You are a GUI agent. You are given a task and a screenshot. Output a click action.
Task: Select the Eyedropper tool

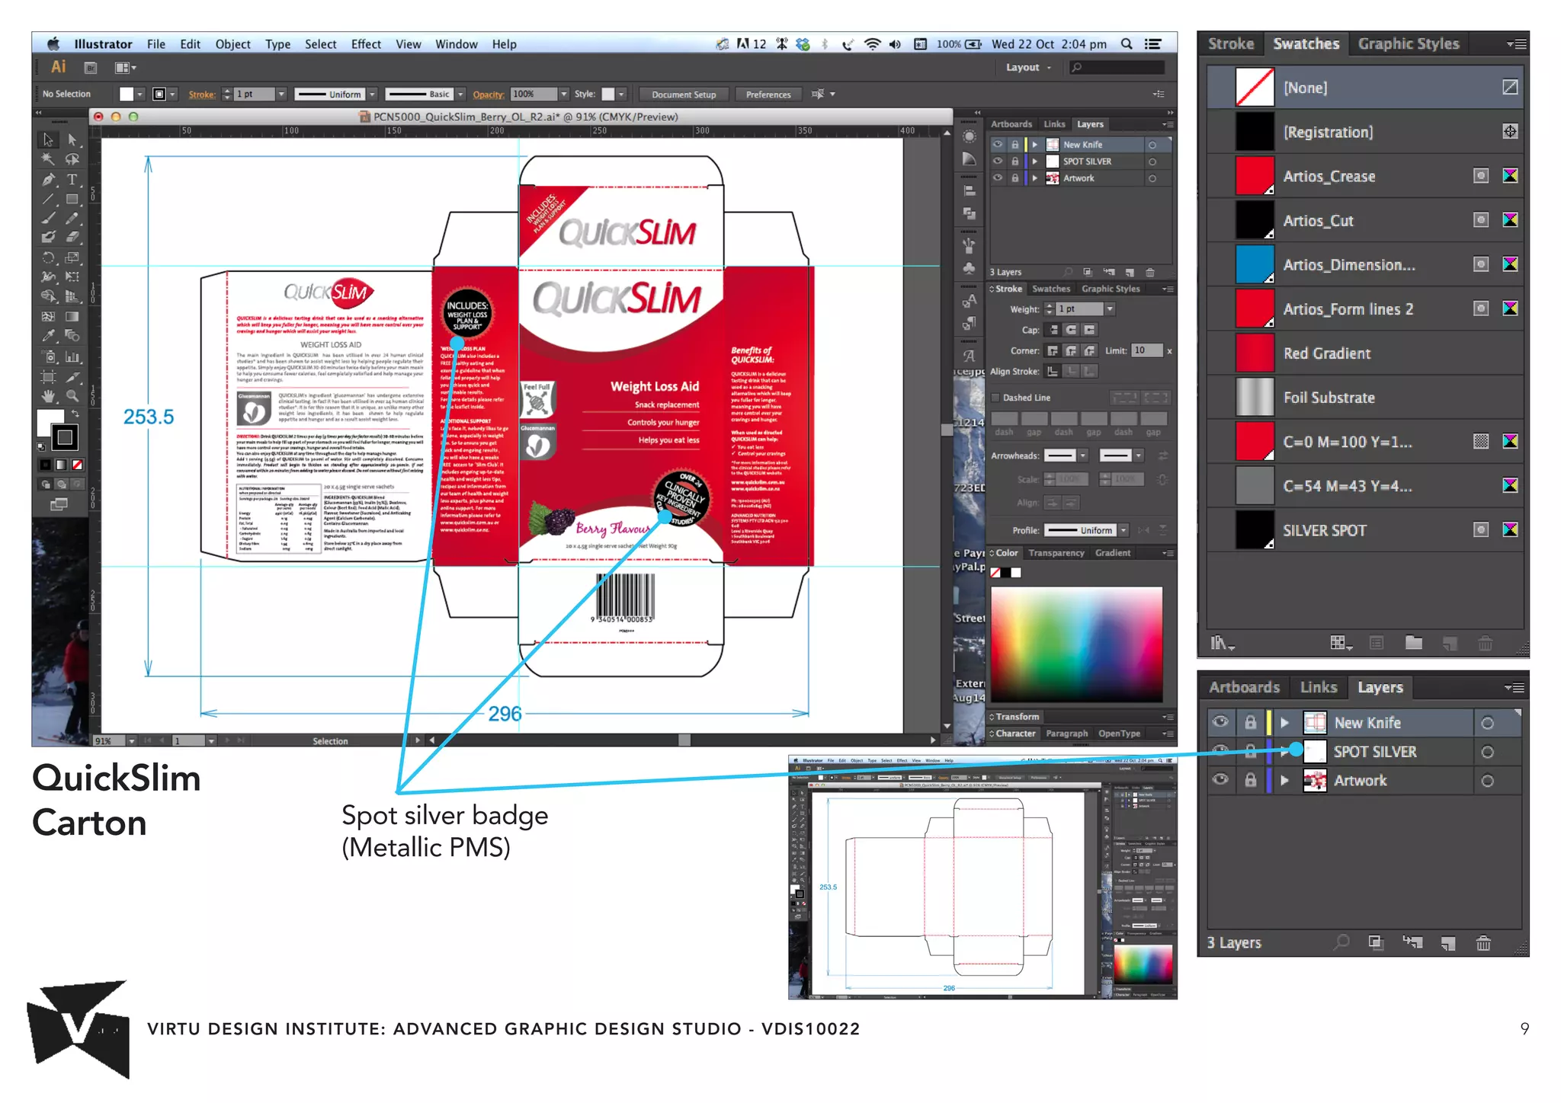[48, 336]
